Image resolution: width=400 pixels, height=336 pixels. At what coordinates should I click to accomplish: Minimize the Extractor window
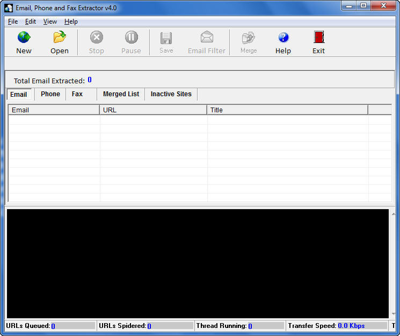click(x=348, y=5)
